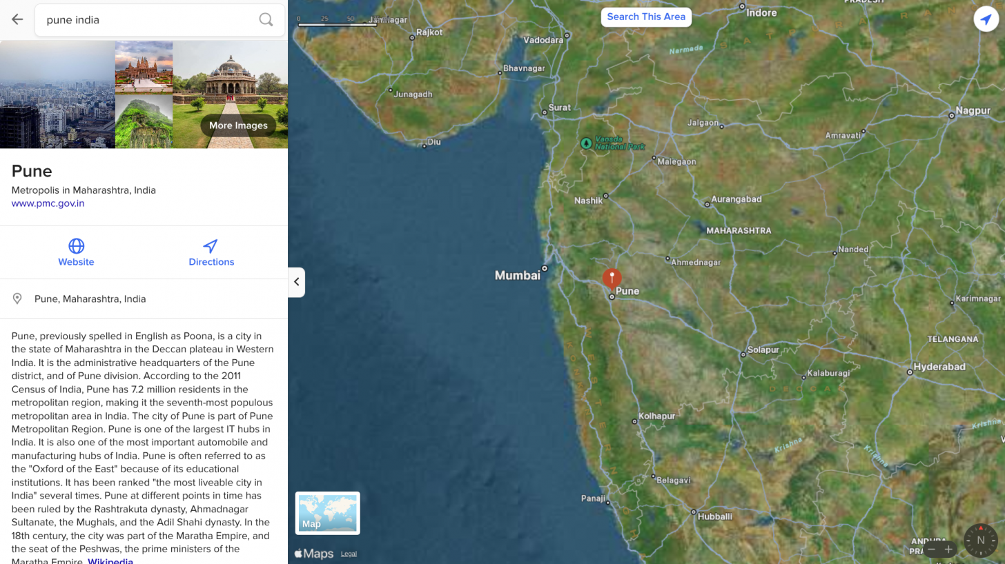Click the search field with 'pune india'

[x=148, y=20]
